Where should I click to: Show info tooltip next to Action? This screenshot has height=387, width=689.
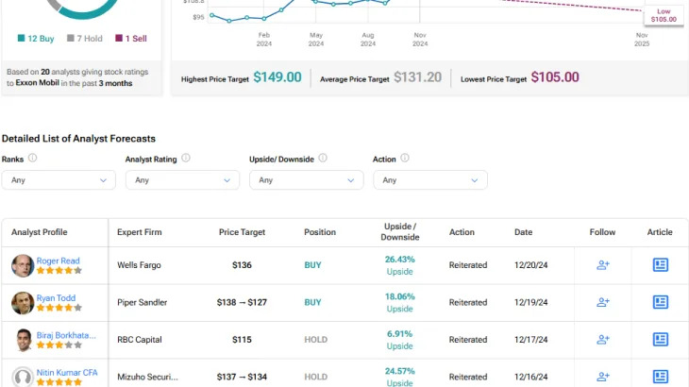tap(405, 159)
